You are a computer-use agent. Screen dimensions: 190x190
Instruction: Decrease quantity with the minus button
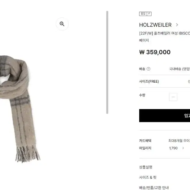click(173, 97)
